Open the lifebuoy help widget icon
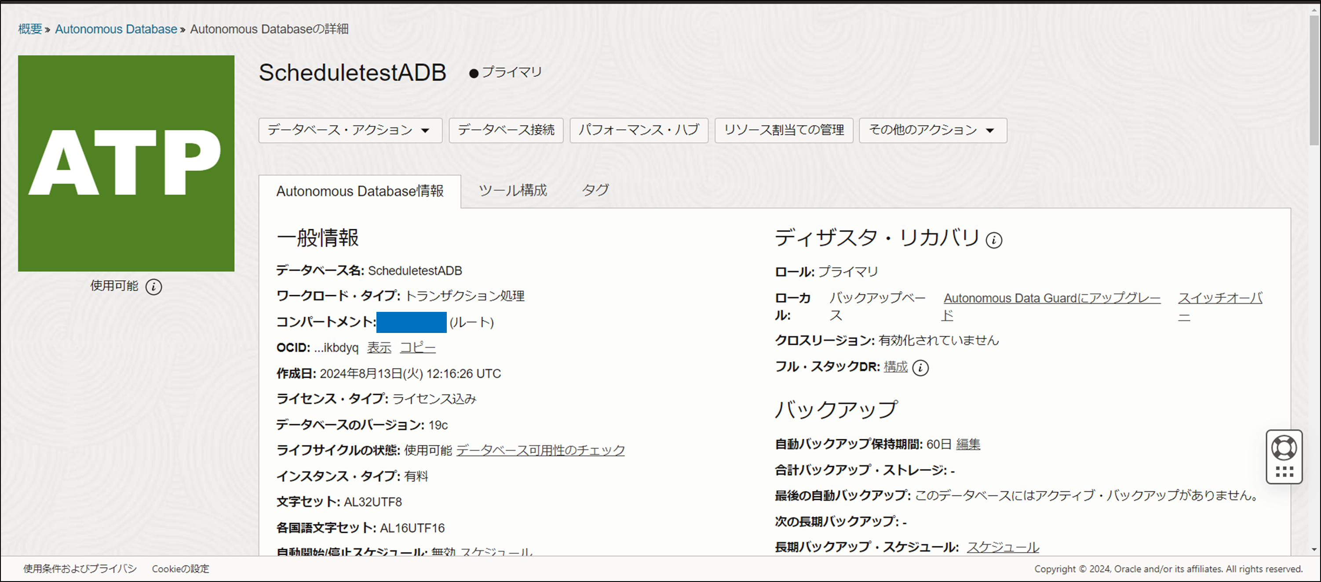 1284,448
